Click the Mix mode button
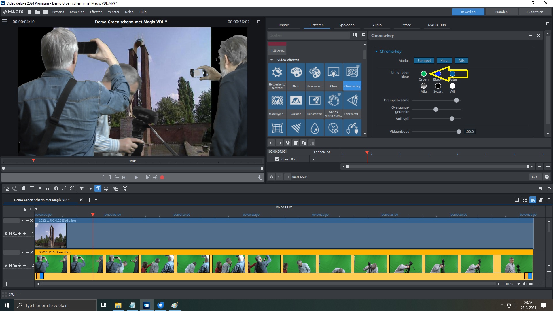The width and height of the screenshot is (553, 311). click(462, 60)
